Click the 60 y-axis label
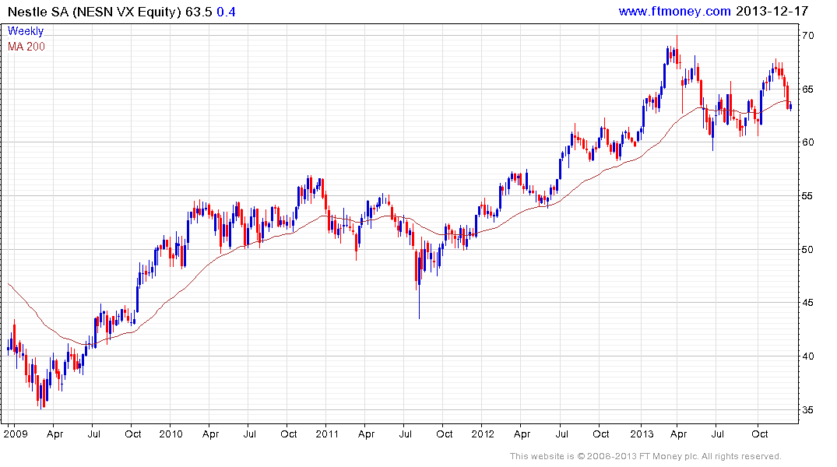This screenshot has width=837, height=467. coord(807,142)
